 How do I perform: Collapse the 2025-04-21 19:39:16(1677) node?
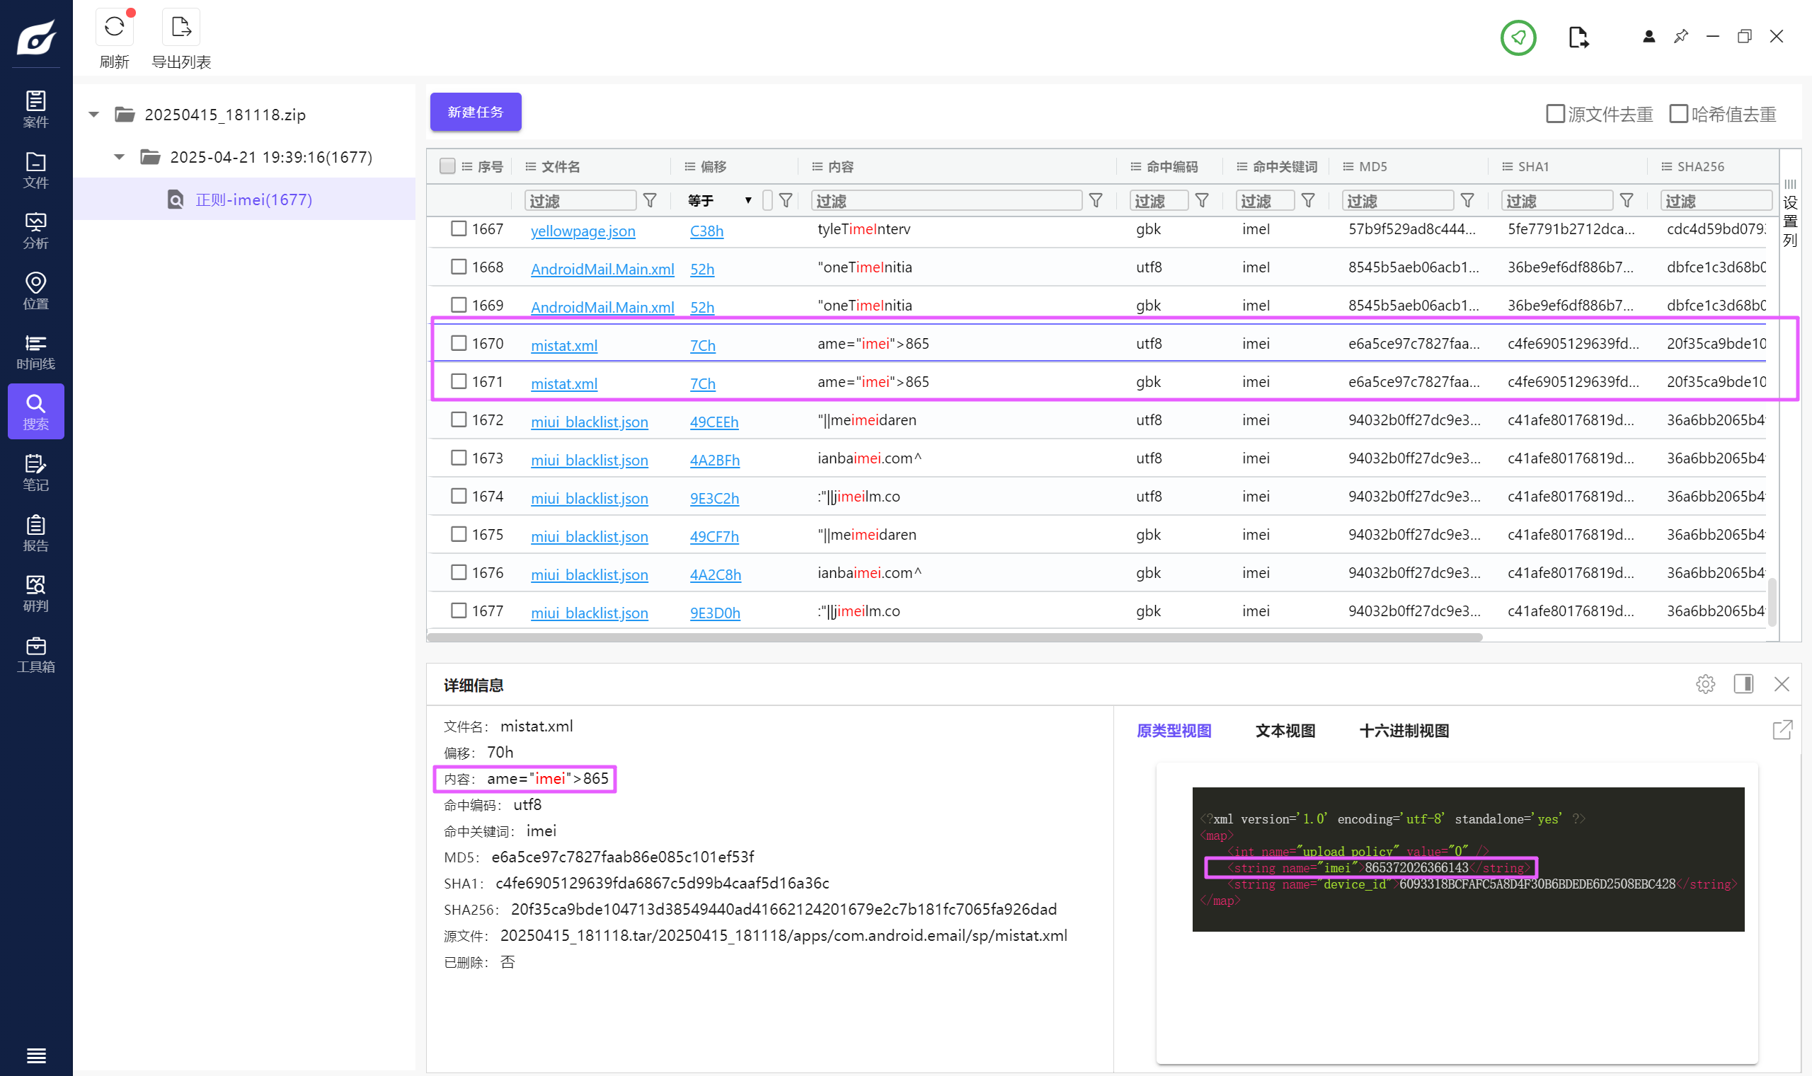coord(119,156)
